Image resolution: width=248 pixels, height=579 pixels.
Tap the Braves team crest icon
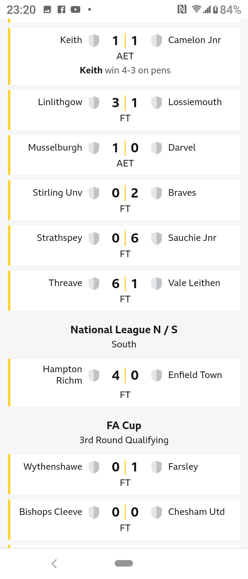click(x=156, y=193)
